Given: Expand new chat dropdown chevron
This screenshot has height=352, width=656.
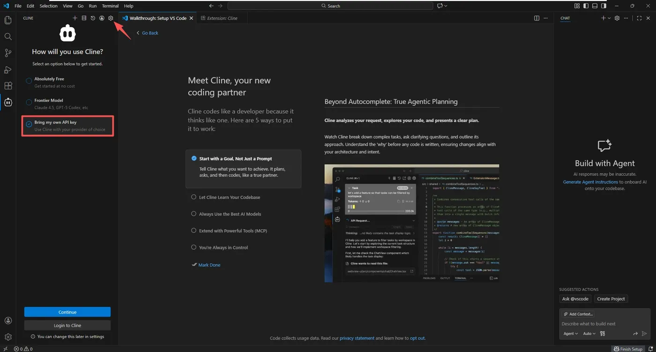Looking at the screenshot, I should (609, 18).
